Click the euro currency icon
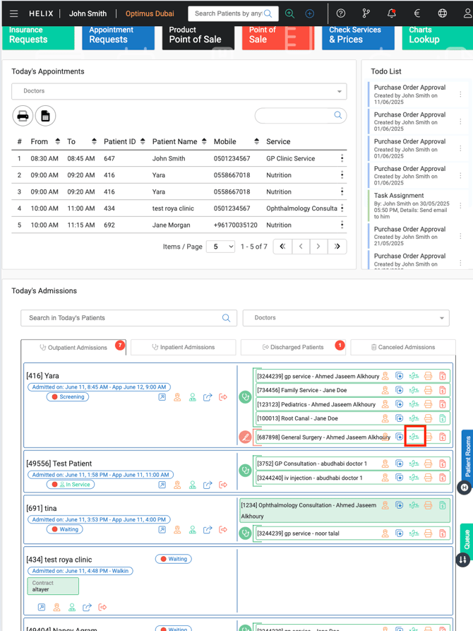This screenshot has width=473, height=631. [417, 13]
